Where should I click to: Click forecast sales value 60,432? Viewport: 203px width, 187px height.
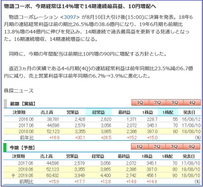click(x=52, y=175)
